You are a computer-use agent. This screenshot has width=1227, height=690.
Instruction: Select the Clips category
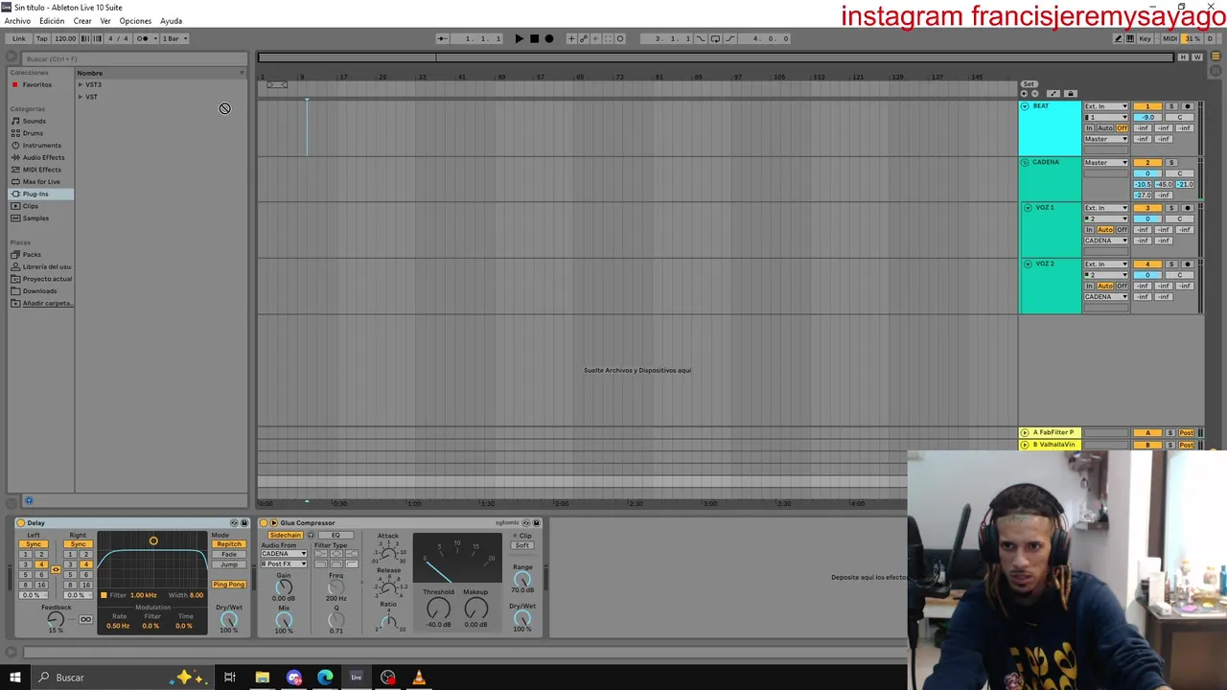tap(31, 206)
